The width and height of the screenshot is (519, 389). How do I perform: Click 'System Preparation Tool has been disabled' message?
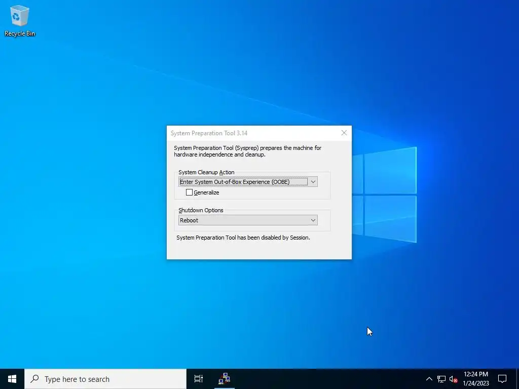pos(243,238)
